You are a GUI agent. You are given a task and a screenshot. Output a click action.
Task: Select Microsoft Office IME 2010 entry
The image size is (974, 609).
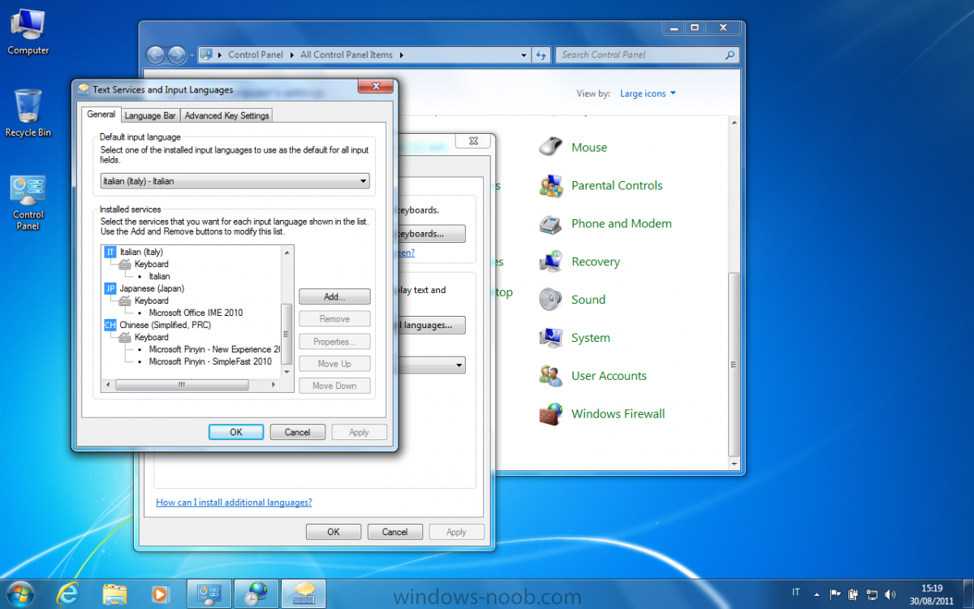coord(196,313)
